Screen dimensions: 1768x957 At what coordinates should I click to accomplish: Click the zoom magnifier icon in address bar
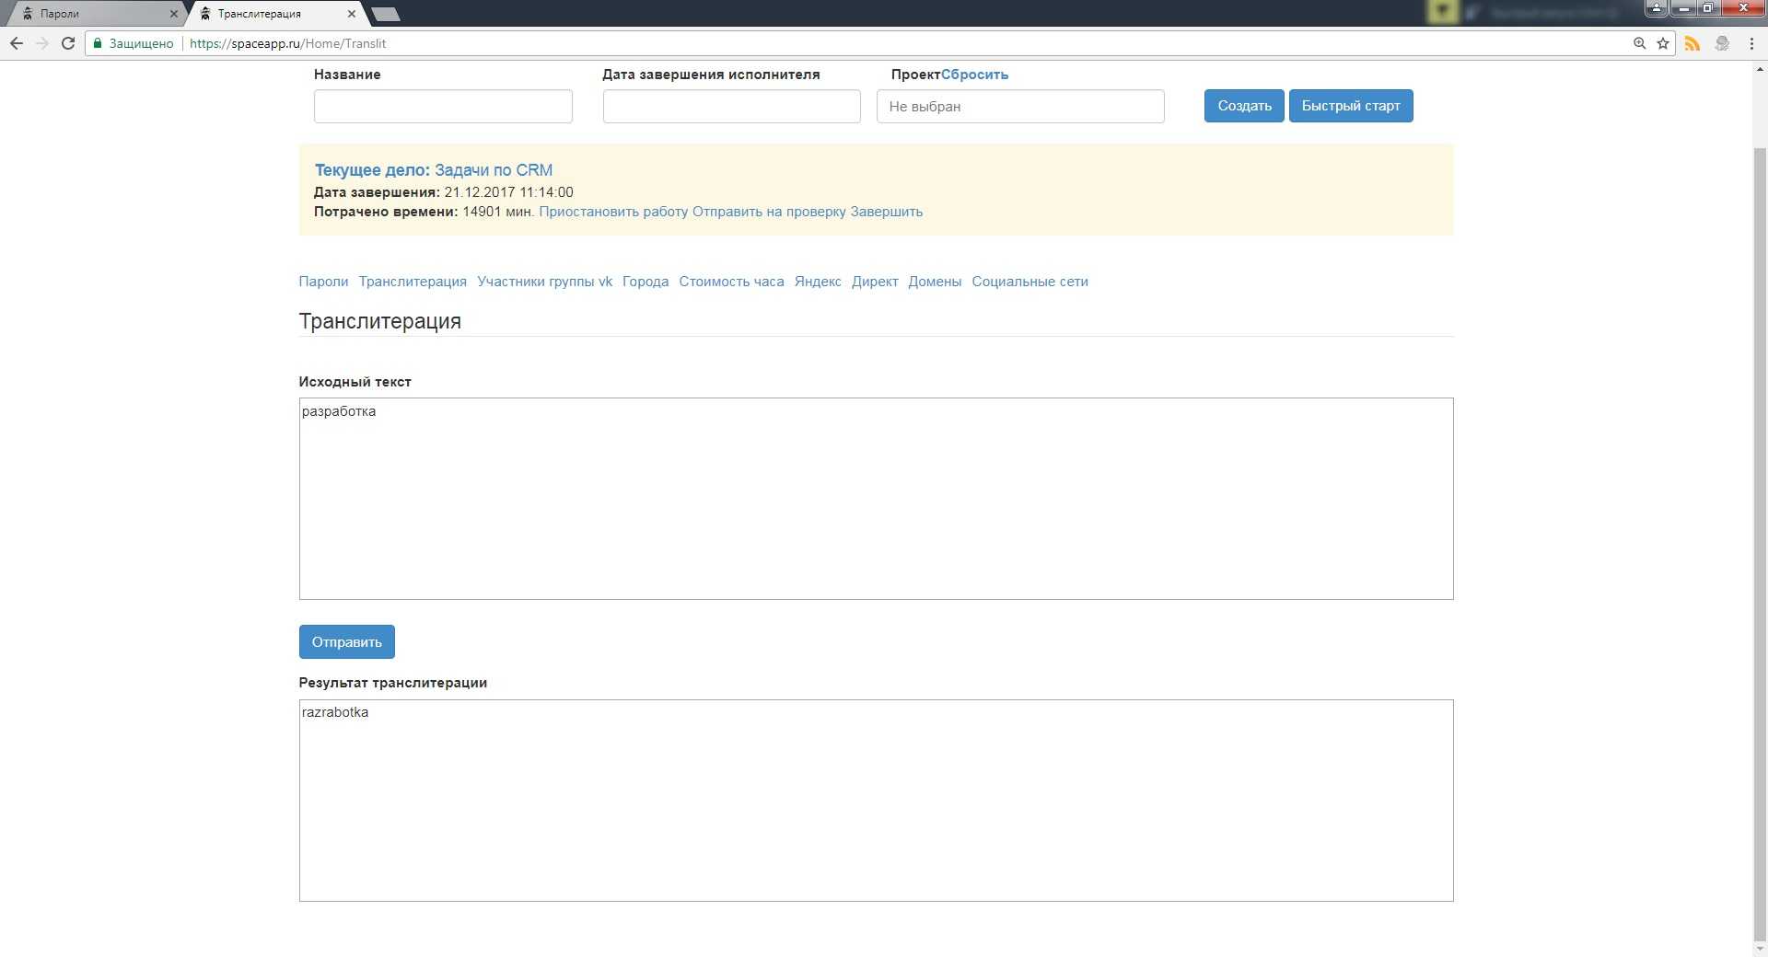[1639, 43]
